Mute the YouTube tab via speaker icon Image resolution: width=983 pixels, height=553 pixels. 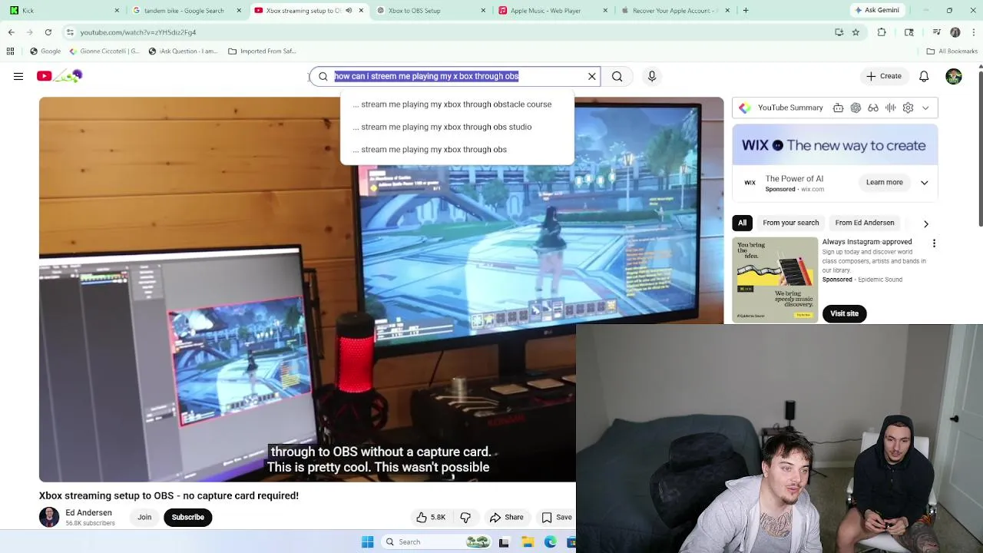[349, 11]
